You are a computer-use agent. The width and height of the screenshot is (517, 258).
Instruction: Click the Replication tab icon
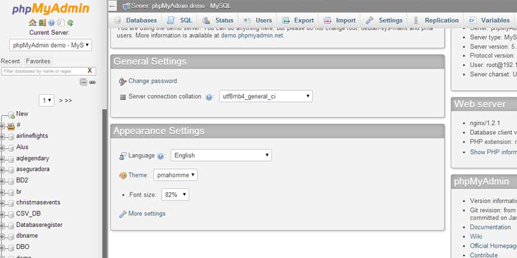[416, 21]
